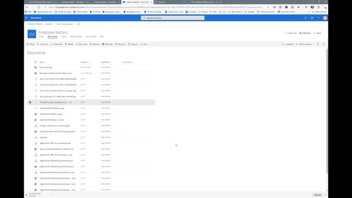Rename the selected document
352x198 pixels.
95,44
